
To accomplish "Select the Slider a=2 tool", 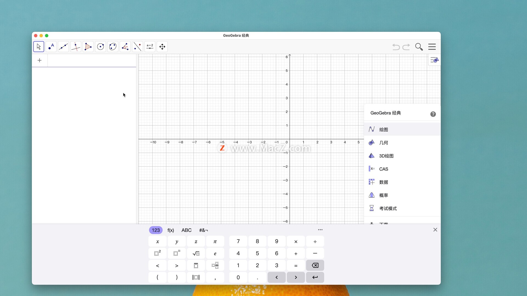I will 150,47.
